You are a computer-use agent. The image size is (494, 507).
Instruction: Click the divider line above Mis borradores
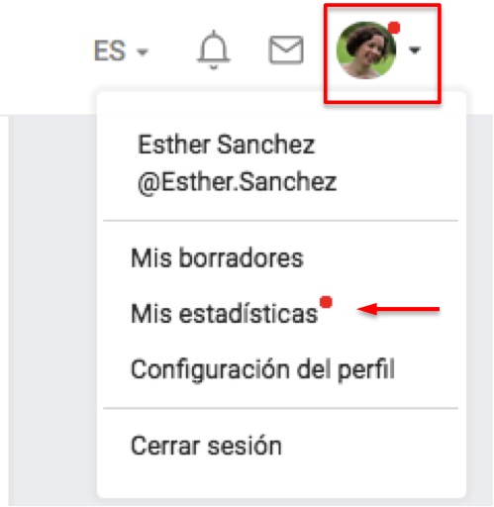[x=281, y=220]
